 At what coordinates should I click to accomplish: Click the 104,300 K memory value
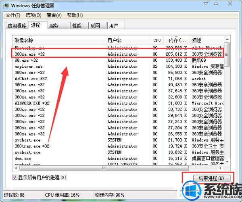click(176, 67)
